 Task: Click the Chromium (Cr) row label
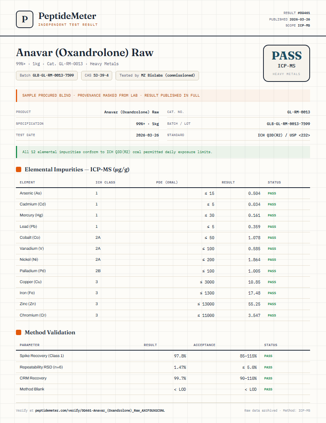(33, 315)
